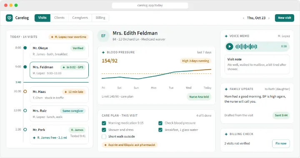Image resolution: width=300 pixels, height=158 pixels.
Task: Uncheck Morning medication 9:15 checkbox
Action: click(x=104, y=123)
